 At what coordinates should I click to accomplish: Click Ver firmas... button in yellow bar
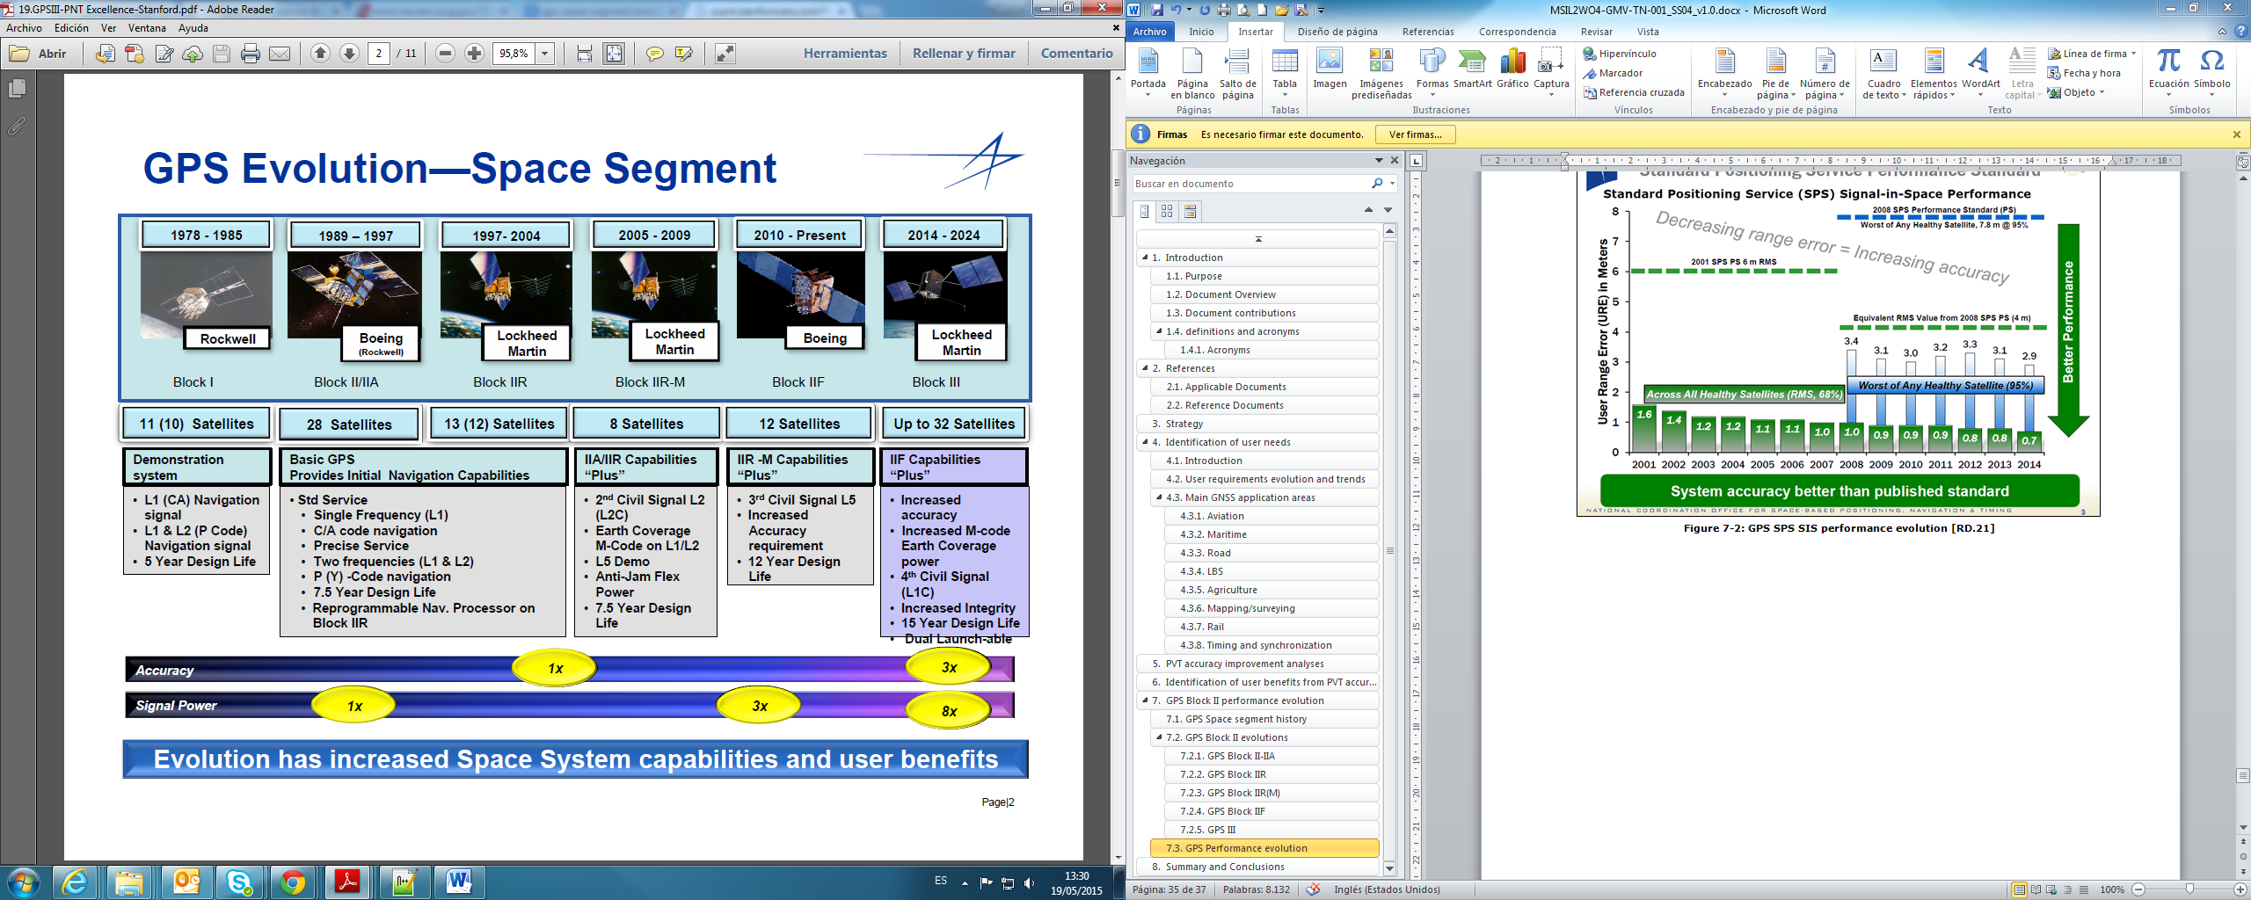coord(1415,134)
